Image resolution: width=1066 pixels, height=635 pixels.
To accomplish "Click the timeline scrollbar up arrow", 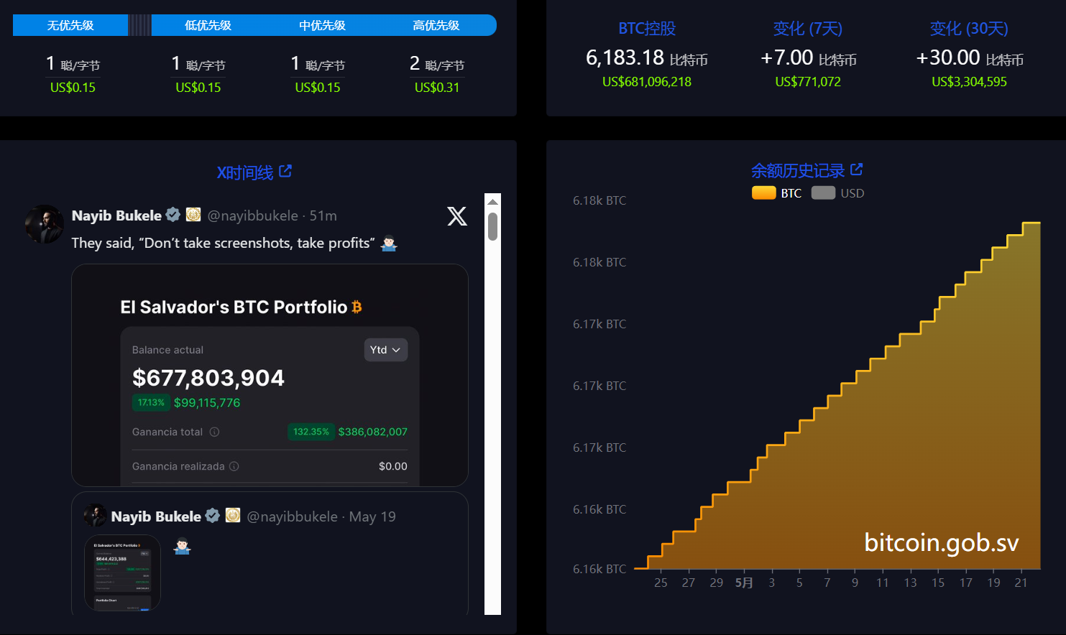I will tap(492, 201).
